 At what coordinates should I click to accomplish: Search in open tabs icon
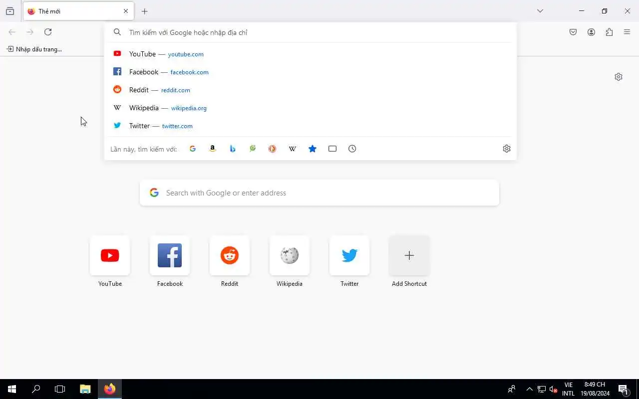point(332,149)
